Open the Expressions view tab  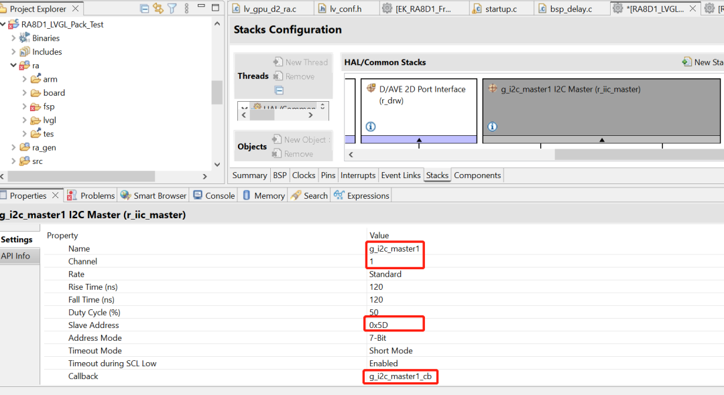(x=361, y=195)
